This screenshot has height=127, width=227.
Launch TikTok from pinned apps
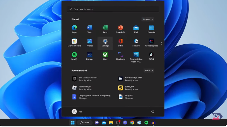(151, 56)
